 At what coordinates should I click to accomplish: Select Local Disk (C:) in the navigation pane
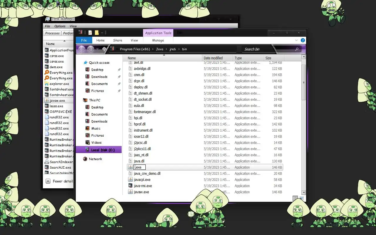coord(99,150)
